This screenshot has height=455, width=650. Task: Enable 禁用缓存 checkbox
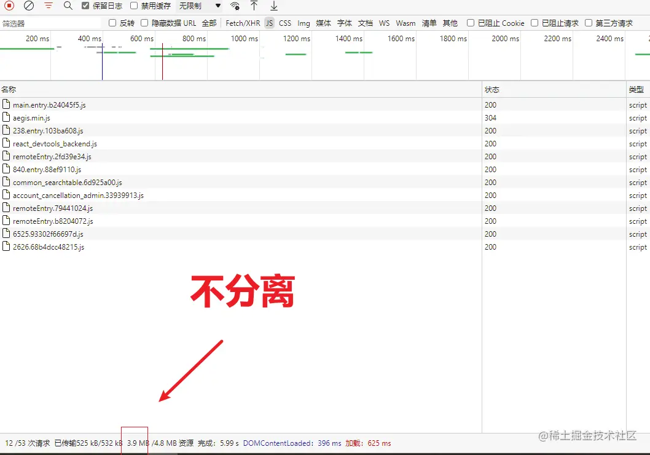coord(134,6)
